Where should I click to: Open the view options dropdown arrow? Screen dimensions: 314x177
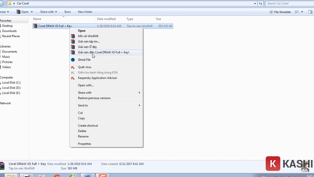point(302,12)
